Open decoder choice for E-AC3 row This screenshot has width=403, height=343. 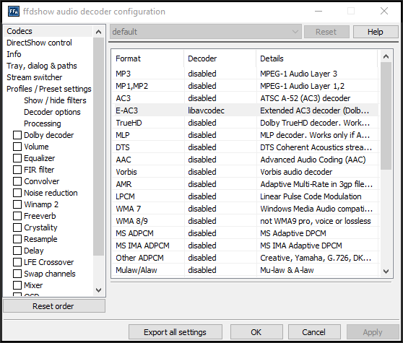pyautogui.click(x=206, y=110)
